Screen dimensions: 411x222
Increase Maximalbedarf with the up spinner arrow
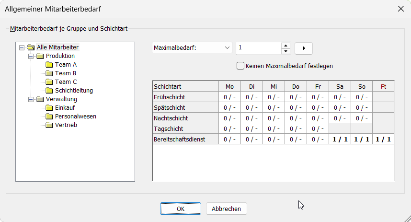point(285,46)
